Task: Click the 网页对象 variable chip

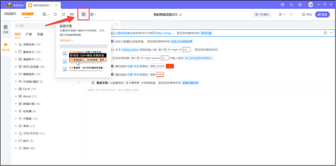Action: 207,33
